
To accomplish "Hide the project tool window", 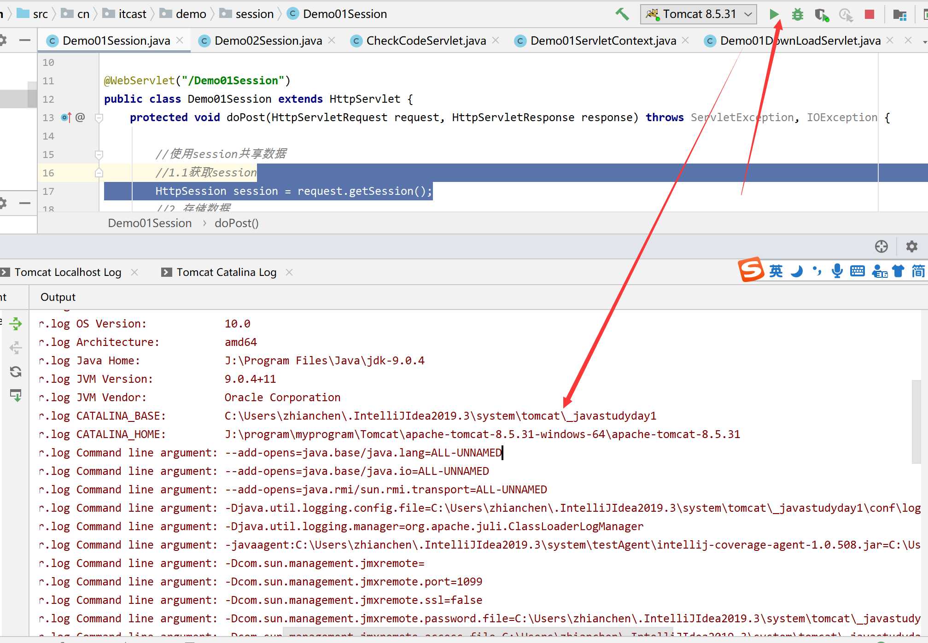I will point(25,41).
